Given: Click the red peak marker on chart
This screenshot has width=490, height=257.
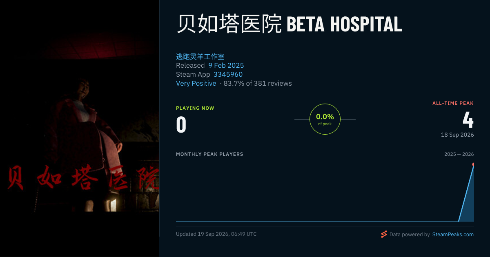Looking at the screenshot, I should coord(473,164).
